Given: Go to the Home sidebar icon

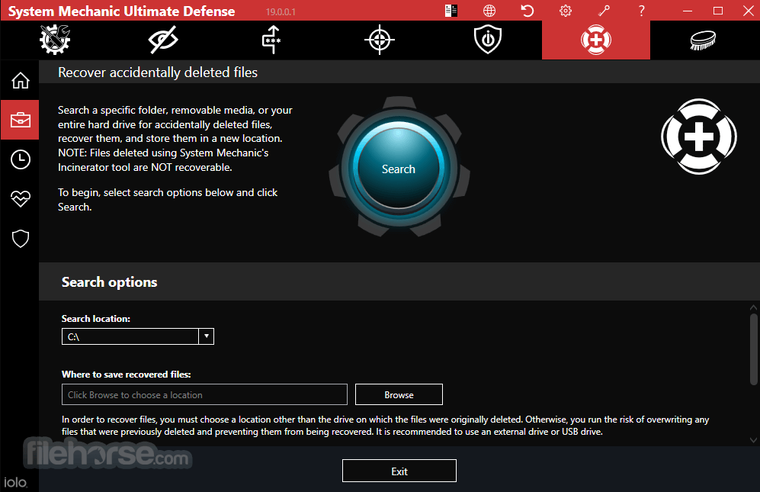Looking at the screenshot, I should pyautogui.click(x=21, y=81).
